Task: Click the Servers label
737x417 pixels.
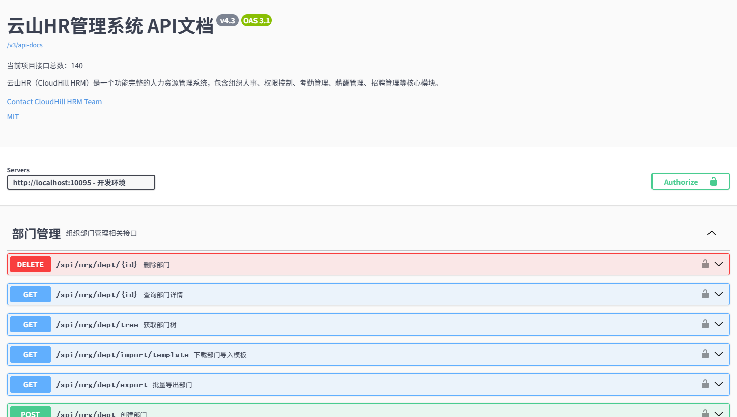Action: point(18,170)
